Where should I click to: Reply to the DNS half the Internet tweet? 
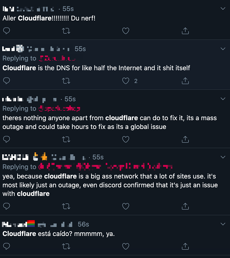click(x=6, y=81)
